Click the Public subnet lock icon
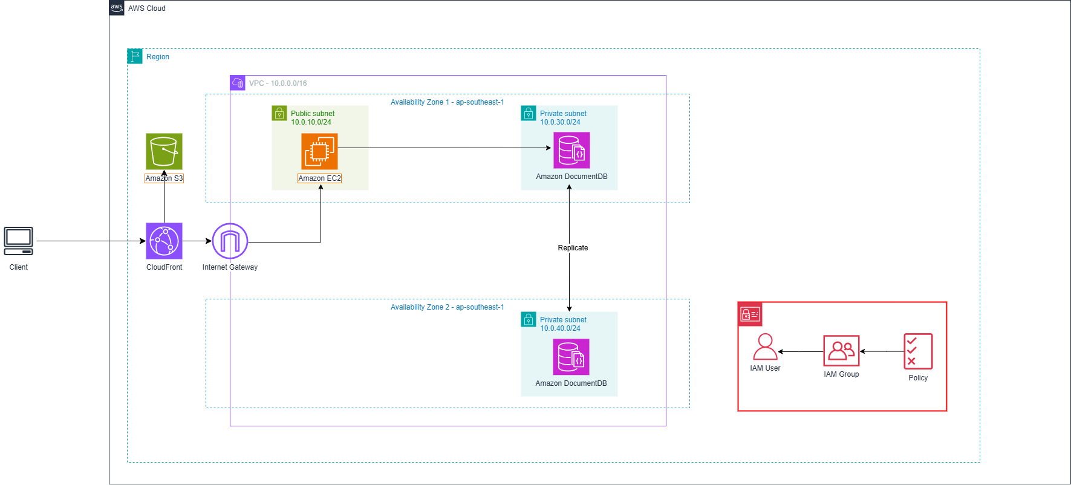This screenshot has height=485, width=1071. [279, 113]
